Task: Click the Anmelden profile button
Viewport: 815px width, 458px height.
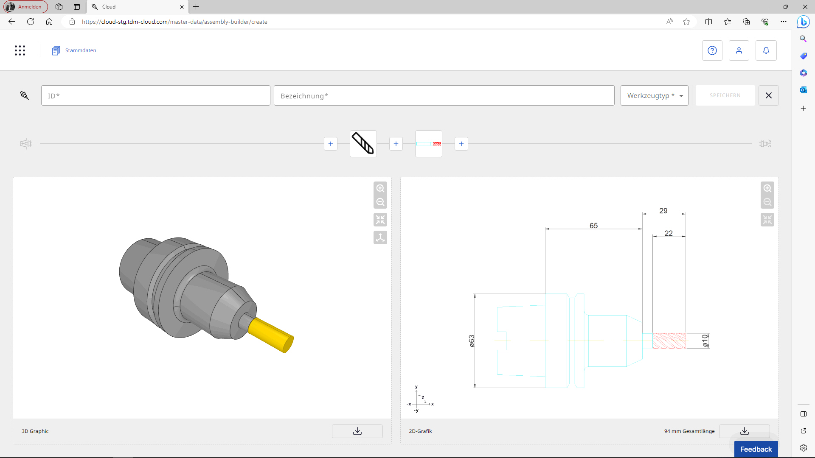Action: coord(26,7)
